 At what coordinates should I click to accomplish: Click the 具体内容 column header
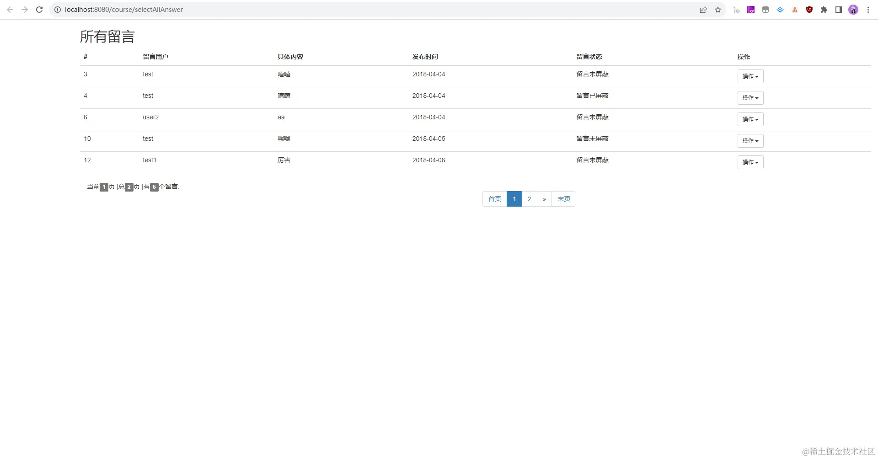(x=290, y=57)
